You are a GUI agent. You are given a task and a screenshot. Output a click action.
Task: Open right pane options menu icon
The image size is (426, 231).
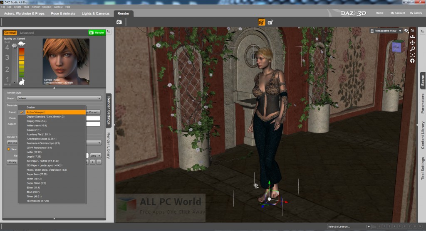coord(422,32)
